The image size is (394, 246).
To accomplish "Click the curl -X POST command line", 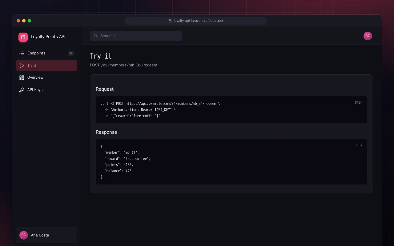I will (x=160, y=104).
